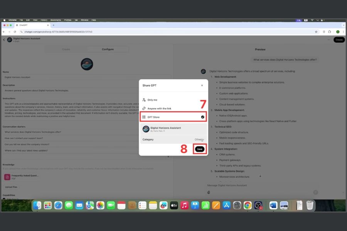Open the Category dropdown in Share GPT
This screenshot has height=231, width=347.
(199, 140)
